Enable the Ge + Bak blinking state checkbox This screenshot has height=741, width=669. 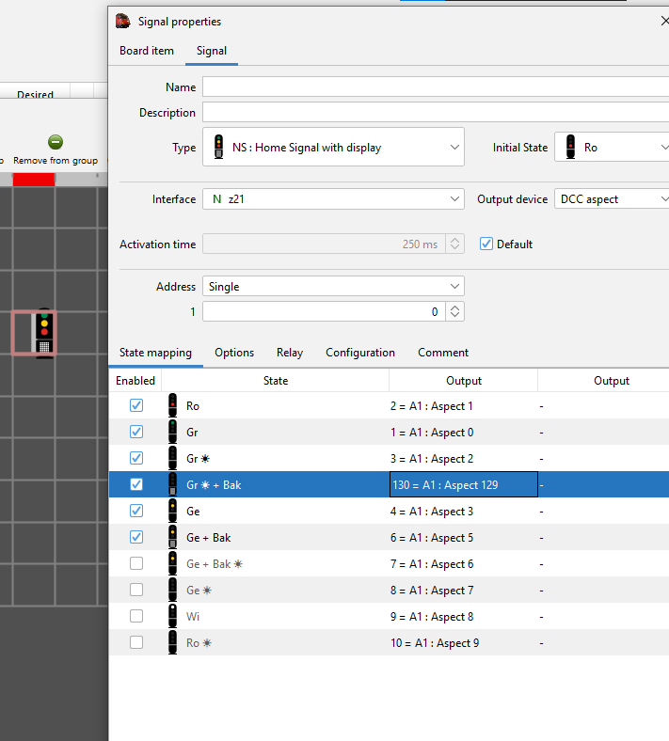(x=136, y=564)
